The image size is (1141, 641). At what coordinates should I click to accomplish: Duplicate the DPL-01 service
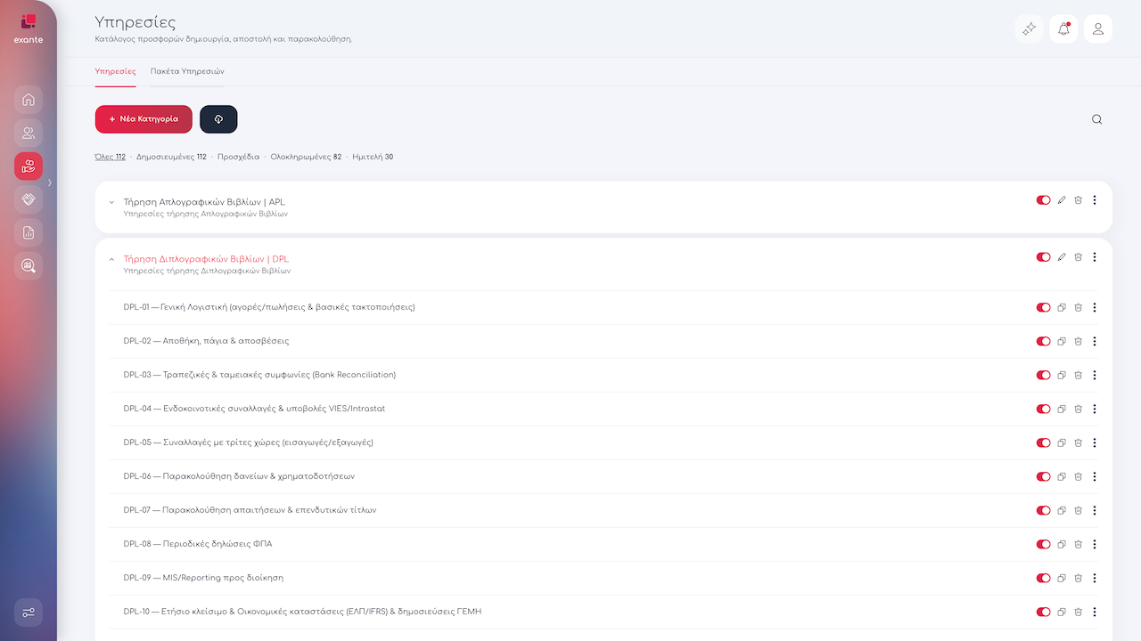coord(1061,308)
